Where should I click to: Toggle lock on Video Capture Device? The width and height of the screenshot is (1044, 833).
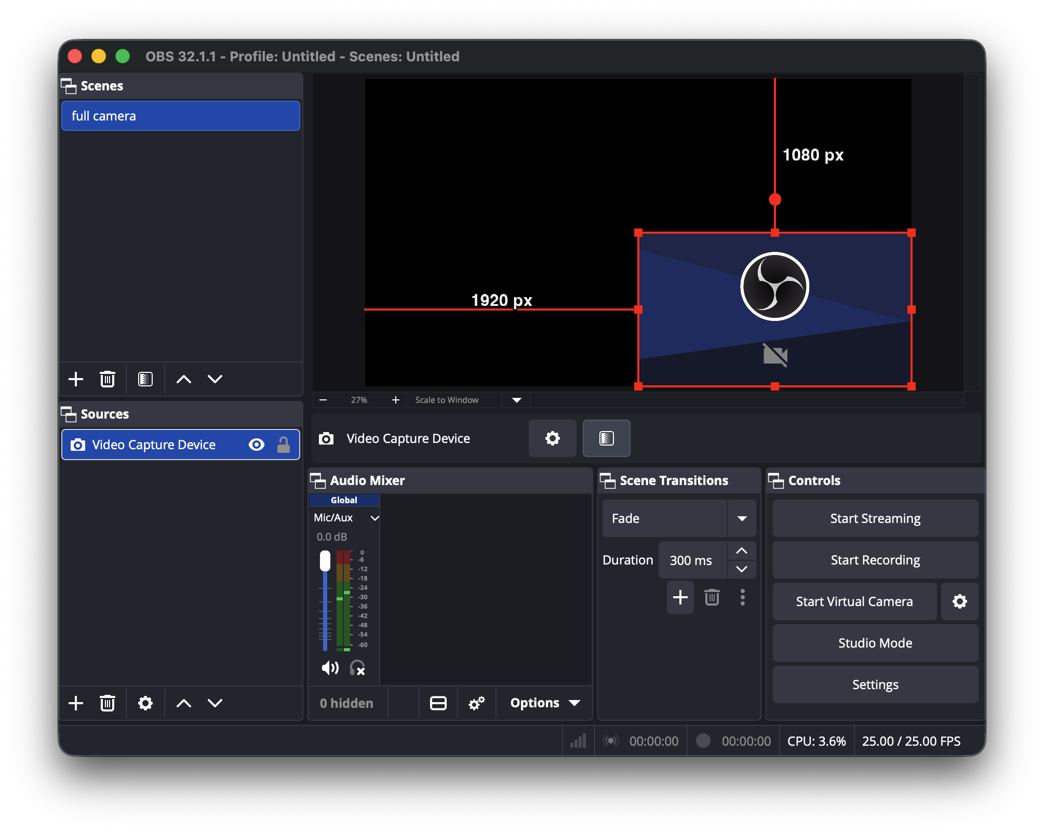283,445
